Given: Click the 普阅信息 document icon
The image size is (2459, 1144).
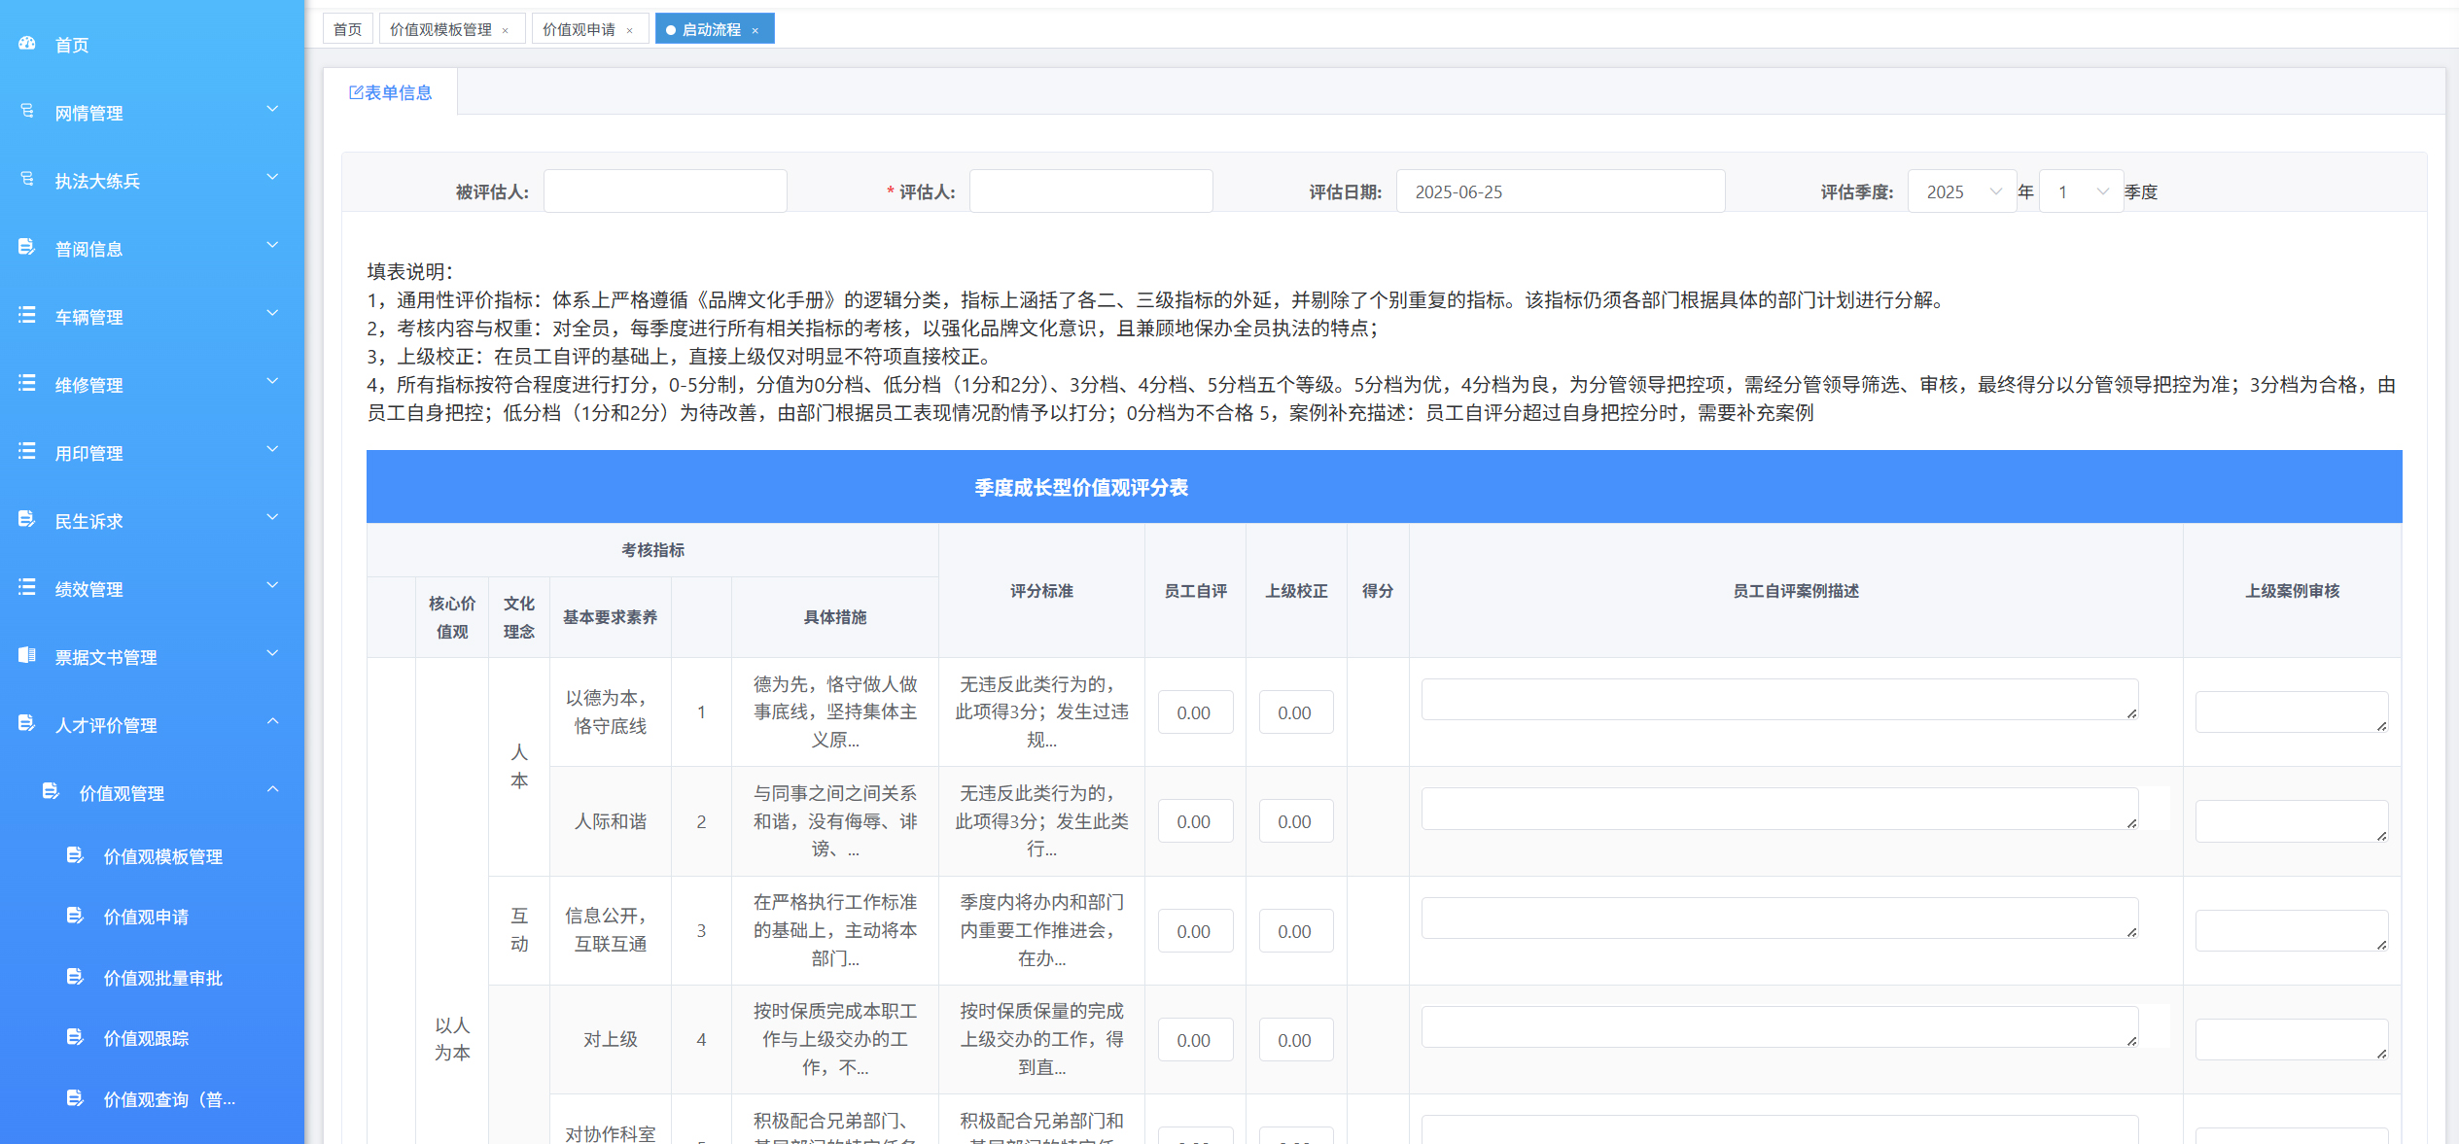Looking at the screenshot, I should coord(27,248).
